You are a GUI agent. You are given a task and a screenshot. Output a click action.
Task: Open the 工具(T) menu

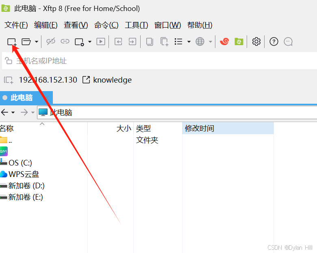click(x=136, y=25)
